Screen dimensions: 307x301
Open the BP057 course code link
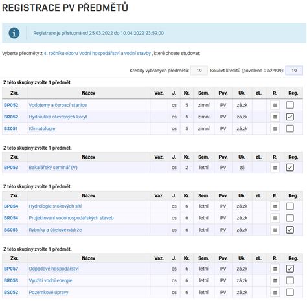11,269
